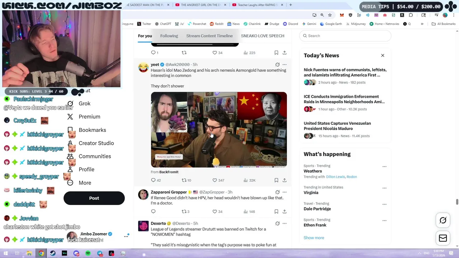The image size is (459, 258).
Task: Switch to Teacher Laughs browser tab
Action: coord(257,5)
